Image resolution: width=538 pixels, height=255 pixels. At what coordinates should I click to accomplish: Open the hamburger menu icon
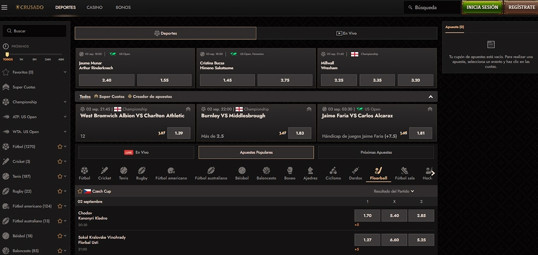click(x=4, y=7)
